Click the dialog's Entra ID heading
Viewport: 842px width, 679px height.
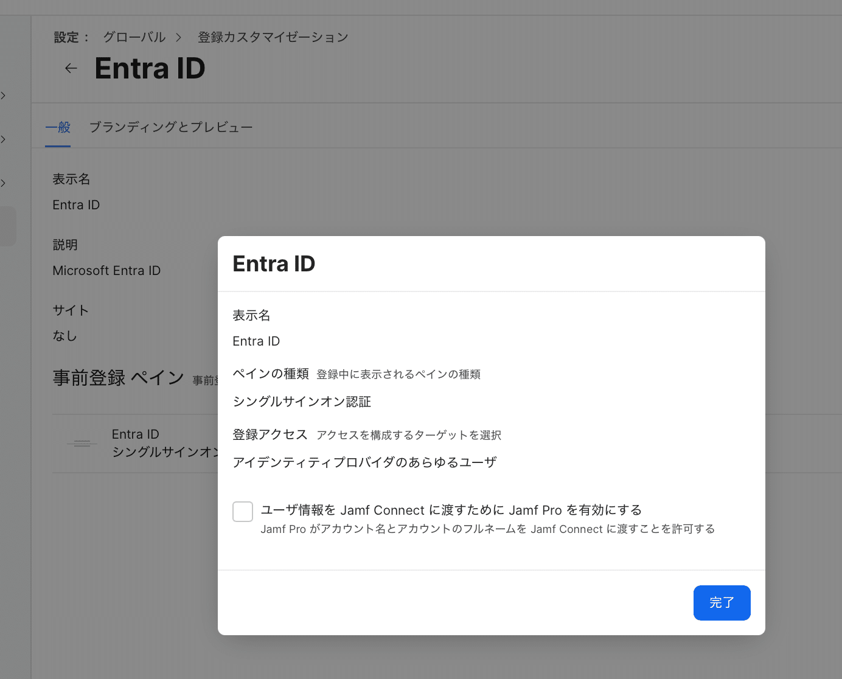click(x=274, y=264)
